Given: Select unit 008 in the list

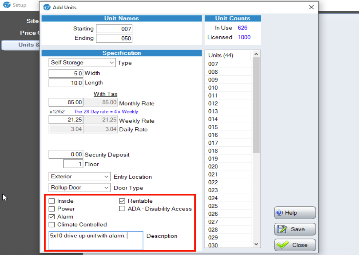Looking at the screenshot, I should [229, 72].
